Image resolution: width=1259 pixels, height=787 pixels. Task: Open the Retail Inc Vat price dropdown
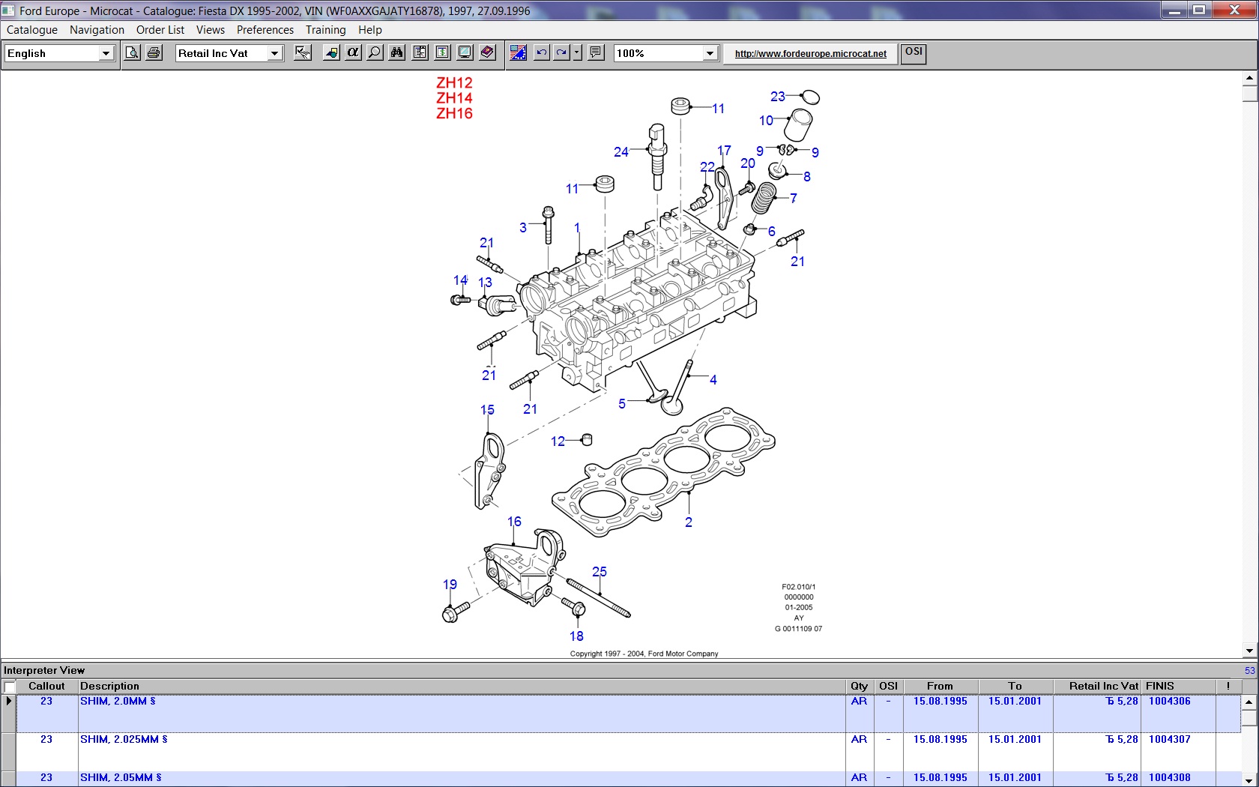click(274, 53)
